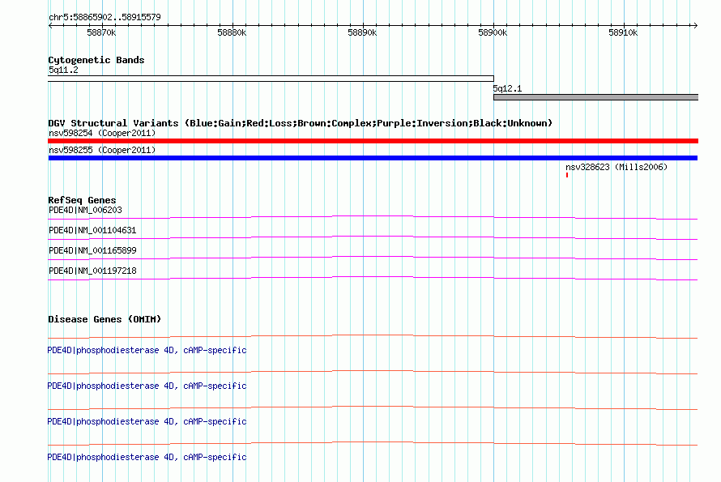Click the right arrow of the ruler
The image size is (721, 482).
click(x=695, y=25)
